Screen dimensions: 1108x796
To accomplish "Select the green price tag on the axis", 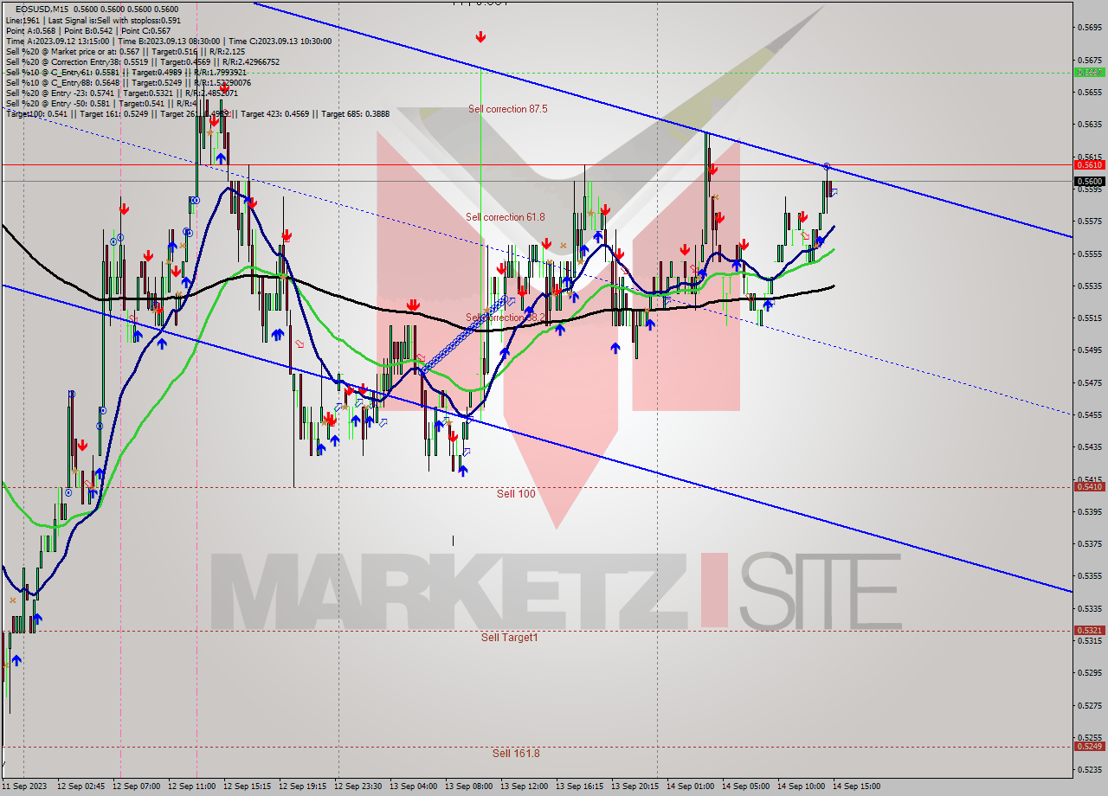I will pos(1089,72).
